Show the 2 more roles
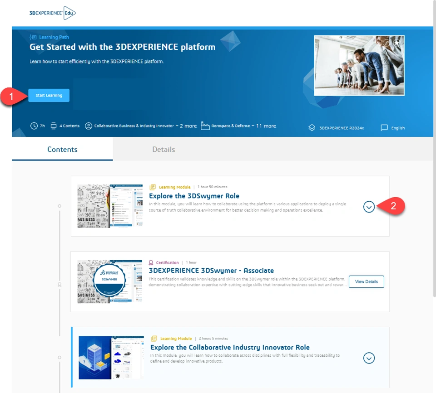This screenshot has width=436, height=393. 186,126
